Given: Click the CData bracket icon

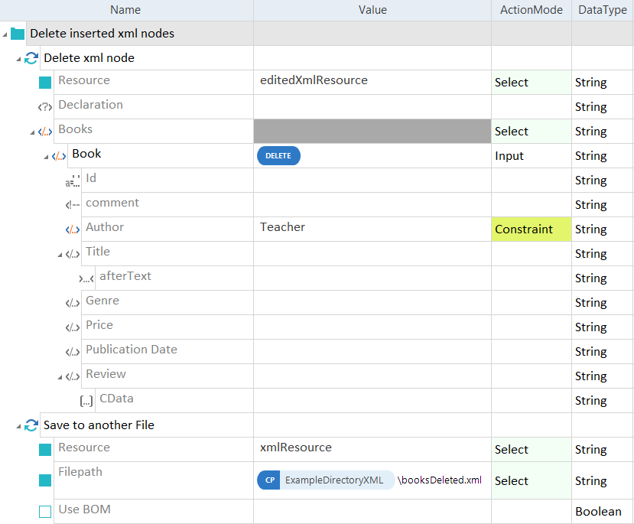Looking at the screenshot, I should tap(86, 400).
